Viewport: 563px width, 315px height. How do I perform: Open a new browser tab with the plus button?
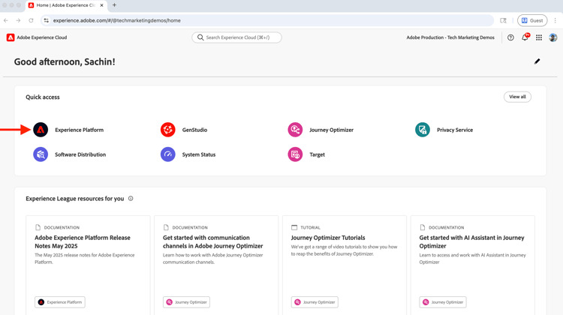click(x=114, y=5)
